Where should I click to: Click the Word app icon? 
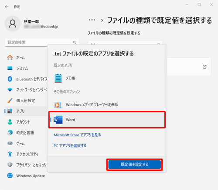tap(58, 120)
